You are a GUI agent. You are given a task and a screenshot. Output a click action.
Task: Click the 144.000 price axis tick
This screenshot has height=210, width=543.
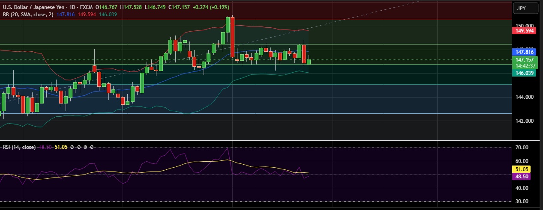pyautogui.click(x=524, y=97)
